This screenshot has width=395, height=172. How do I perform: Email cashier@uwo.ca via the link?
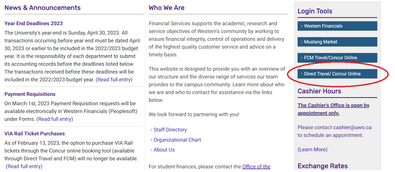352,127
